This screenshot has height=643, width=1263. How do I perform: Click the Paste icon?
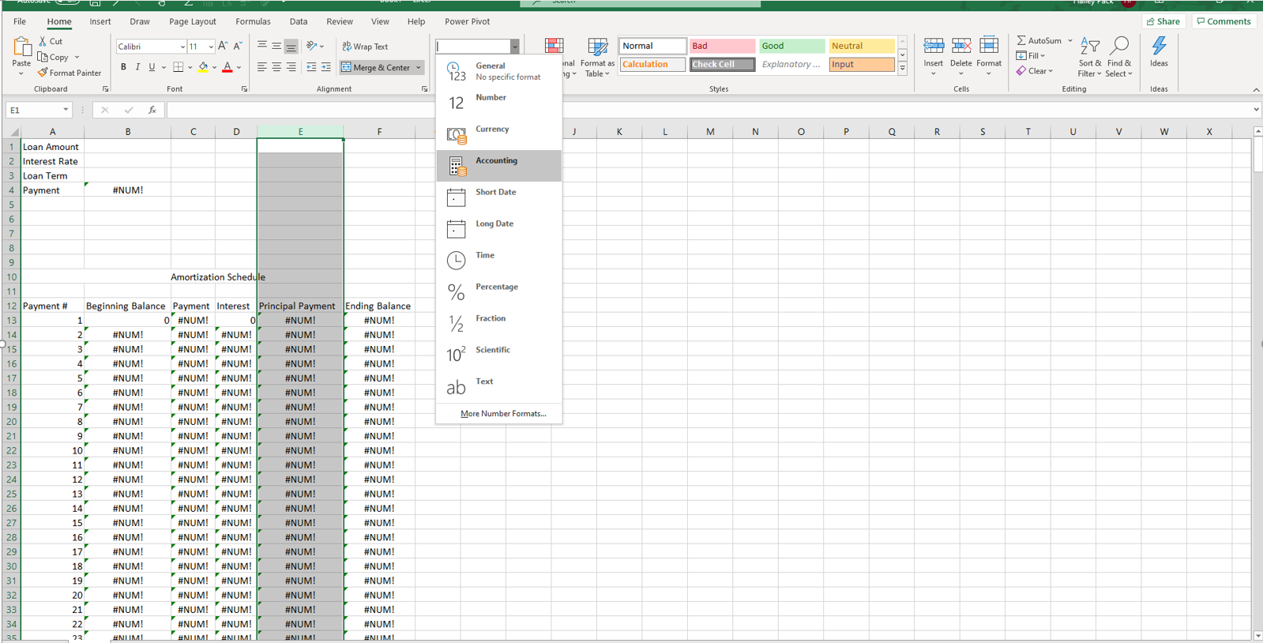[x=21, y=47]
